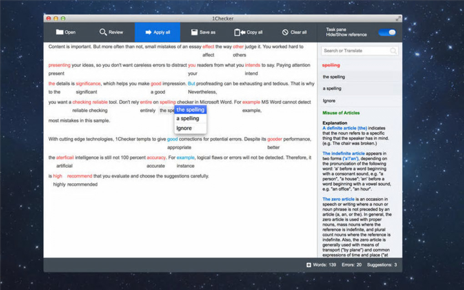Click the "Errors: 20" status entry
Viewport: 464px width, 290px height.
click(352, 265)
